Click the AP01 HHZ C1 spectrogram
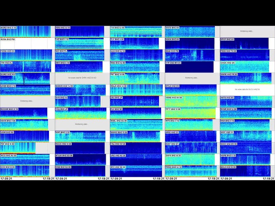The width and height of the screenshot is (275, 206). 246,136
